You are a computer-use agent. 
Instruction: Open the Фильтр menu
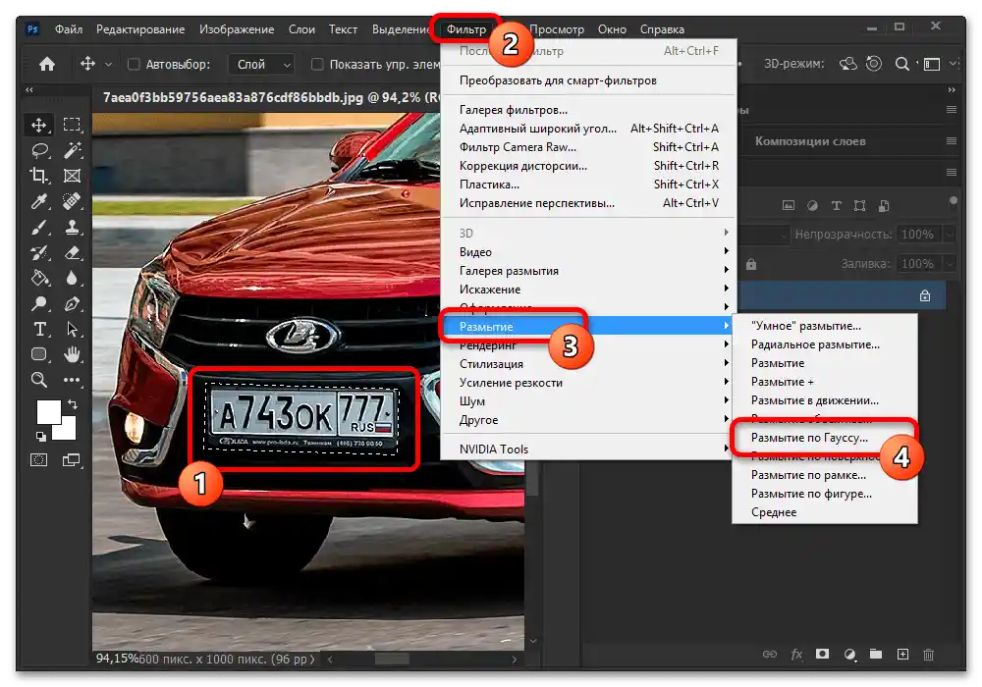[466, 30]
